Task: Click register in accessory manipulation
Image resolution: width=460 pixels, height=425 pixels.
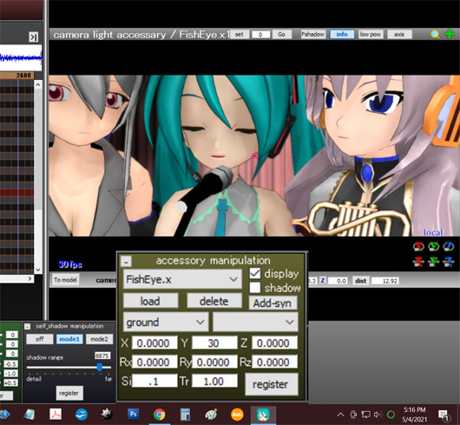Action: pyautogui.click(x=271, y=384)
